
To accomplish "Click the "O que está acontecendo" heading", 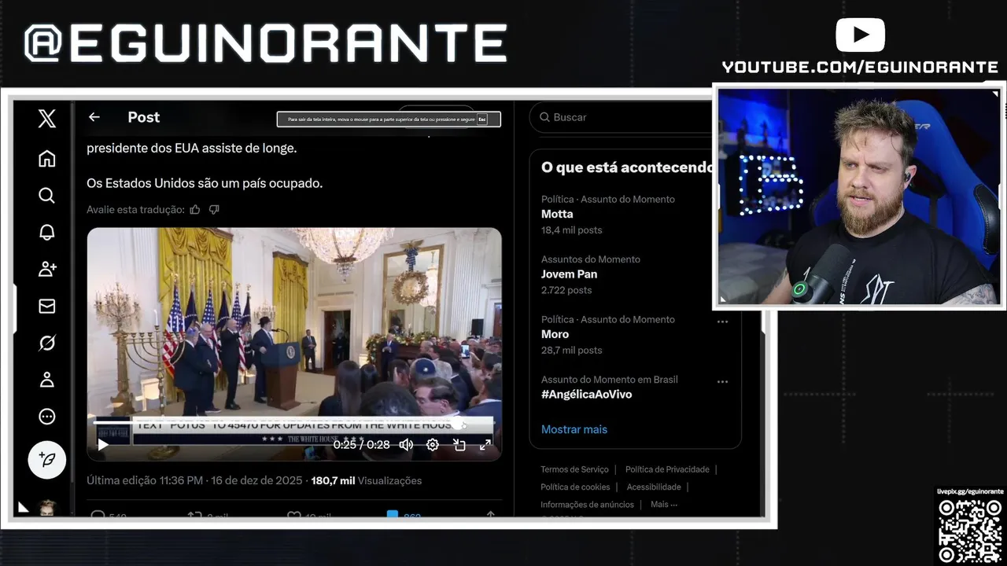I will pos(627,167).
